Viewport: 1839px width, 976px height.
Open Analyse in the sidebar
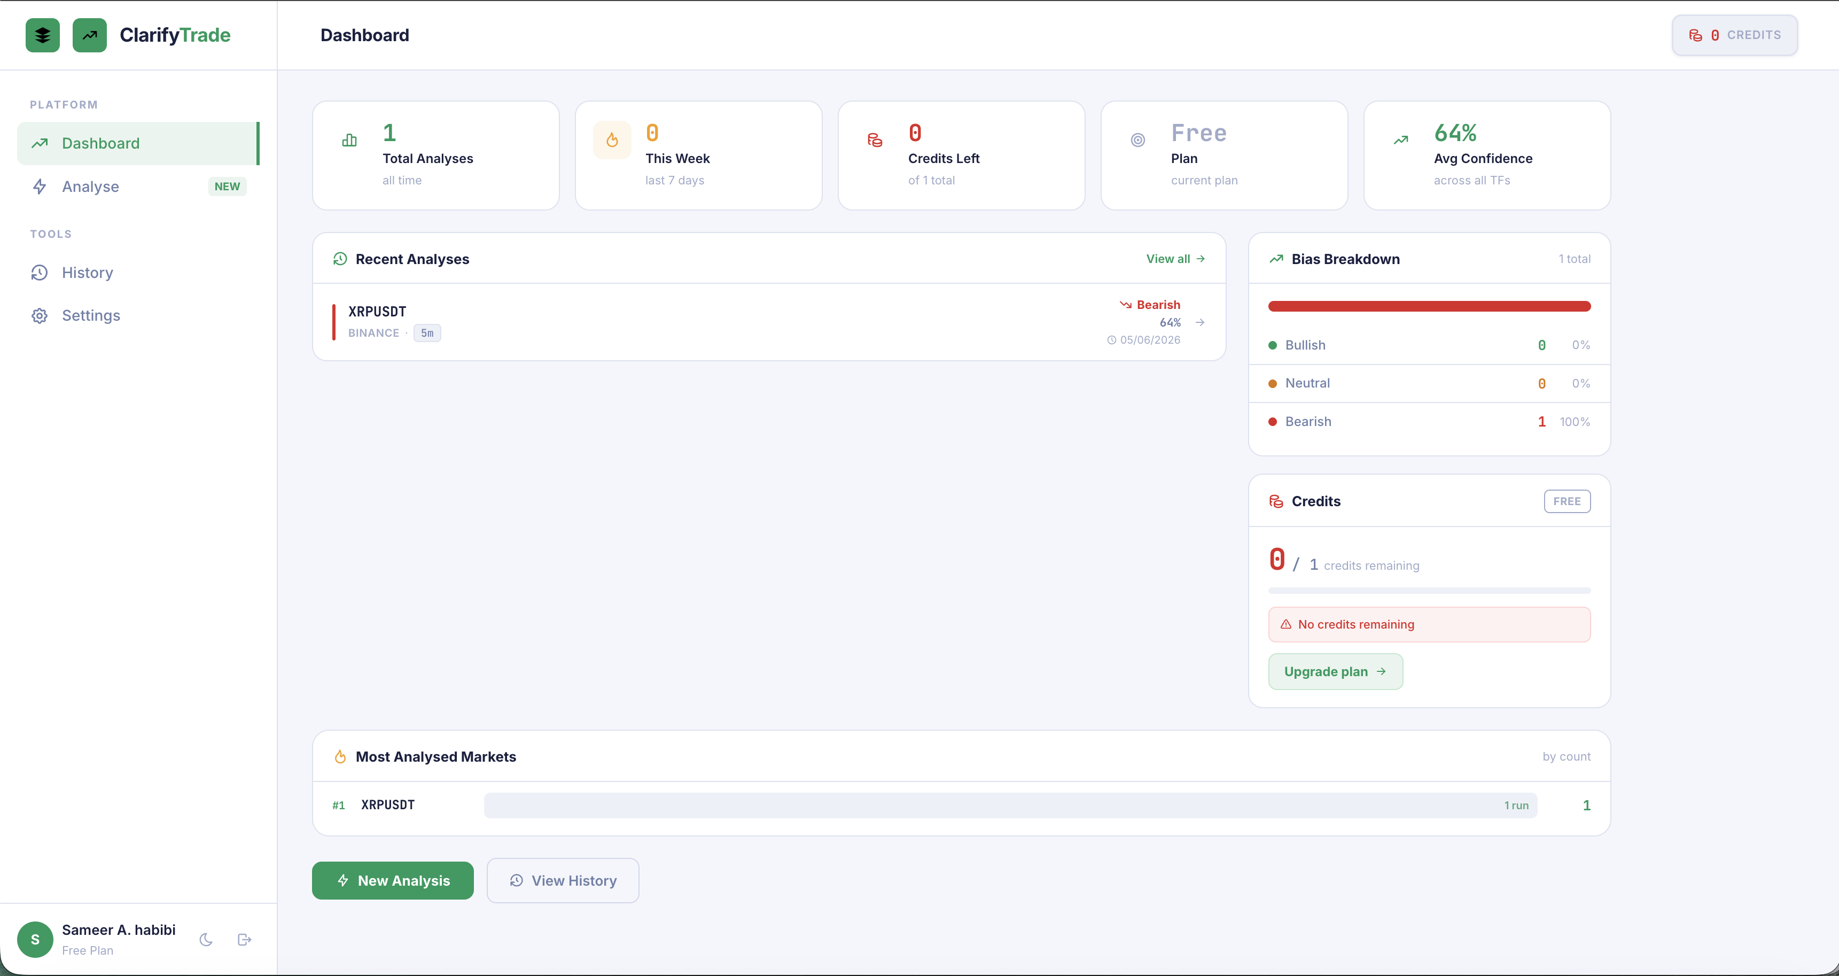click(x=138, y=187)
